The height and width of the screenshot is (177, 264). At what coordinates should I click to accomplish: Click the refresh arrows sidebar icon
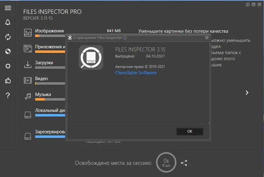click(8, 37)
